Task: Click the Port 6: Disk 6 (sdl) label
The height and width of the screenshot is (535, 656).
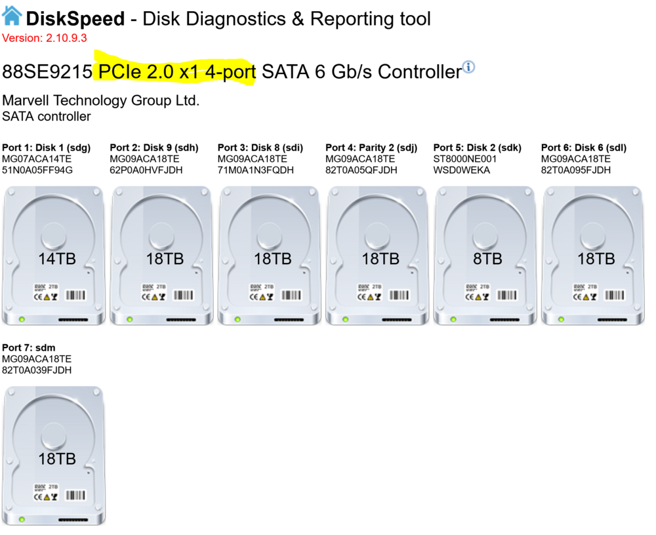Action: pyautogui.click(x=584, y=148)
